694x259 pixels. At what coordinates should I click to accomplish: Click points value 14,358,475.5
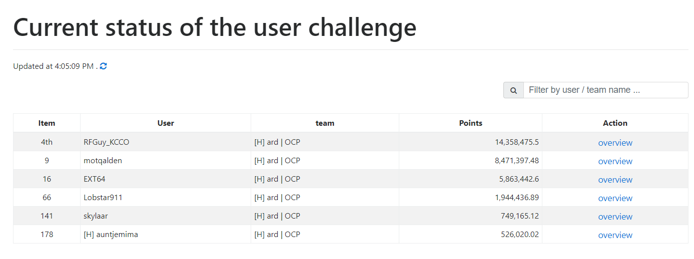tap(517, 142)
